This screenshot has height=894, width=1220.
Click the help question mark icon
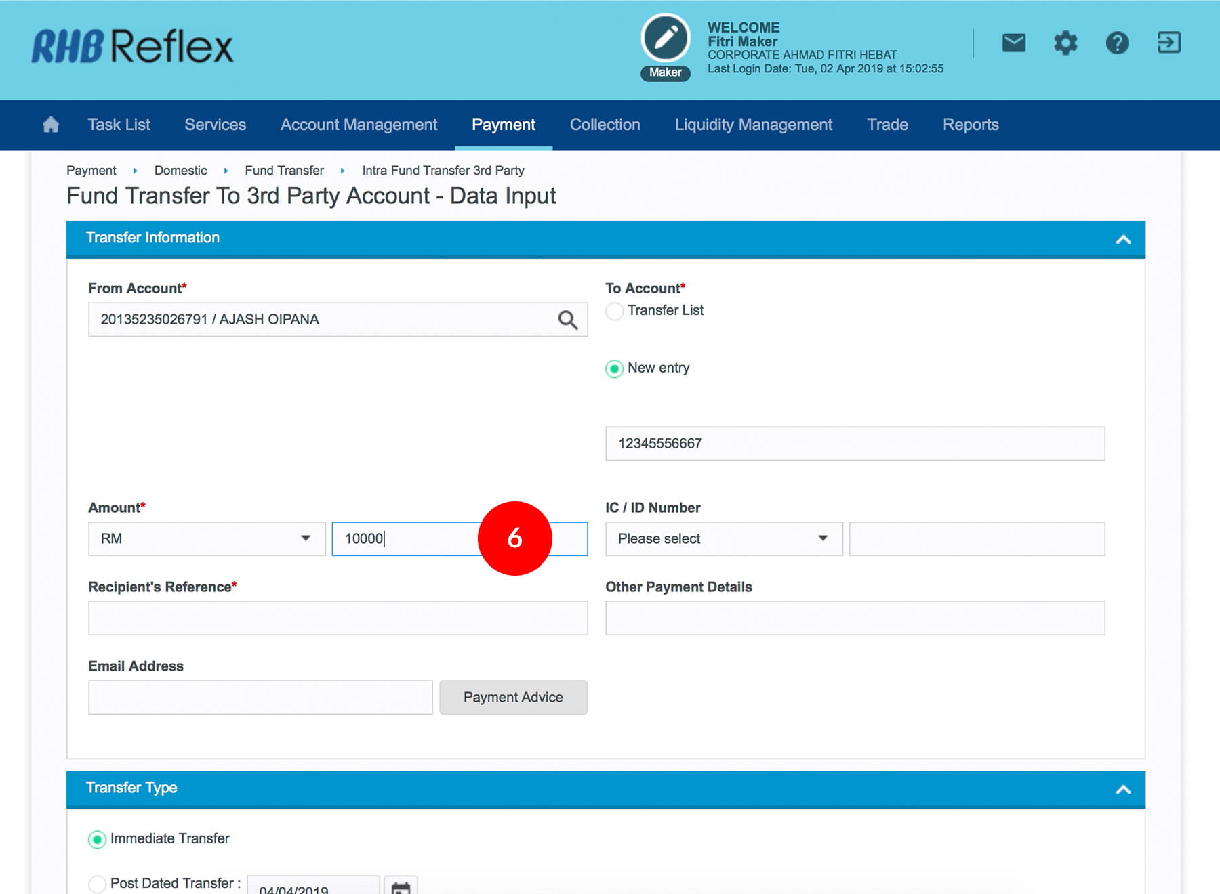pyautogui.click(x=1117, y=43)
